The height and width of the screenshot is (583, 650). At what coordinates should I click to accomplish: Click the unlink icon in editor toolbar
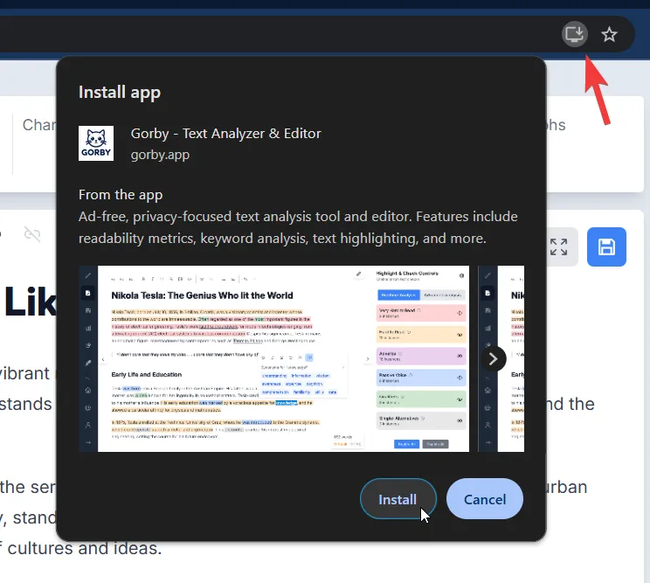click(x=32, y=234)
